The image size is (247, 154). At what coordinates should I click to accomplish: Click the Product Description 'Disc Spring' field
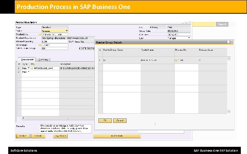(x=68, y=38)
